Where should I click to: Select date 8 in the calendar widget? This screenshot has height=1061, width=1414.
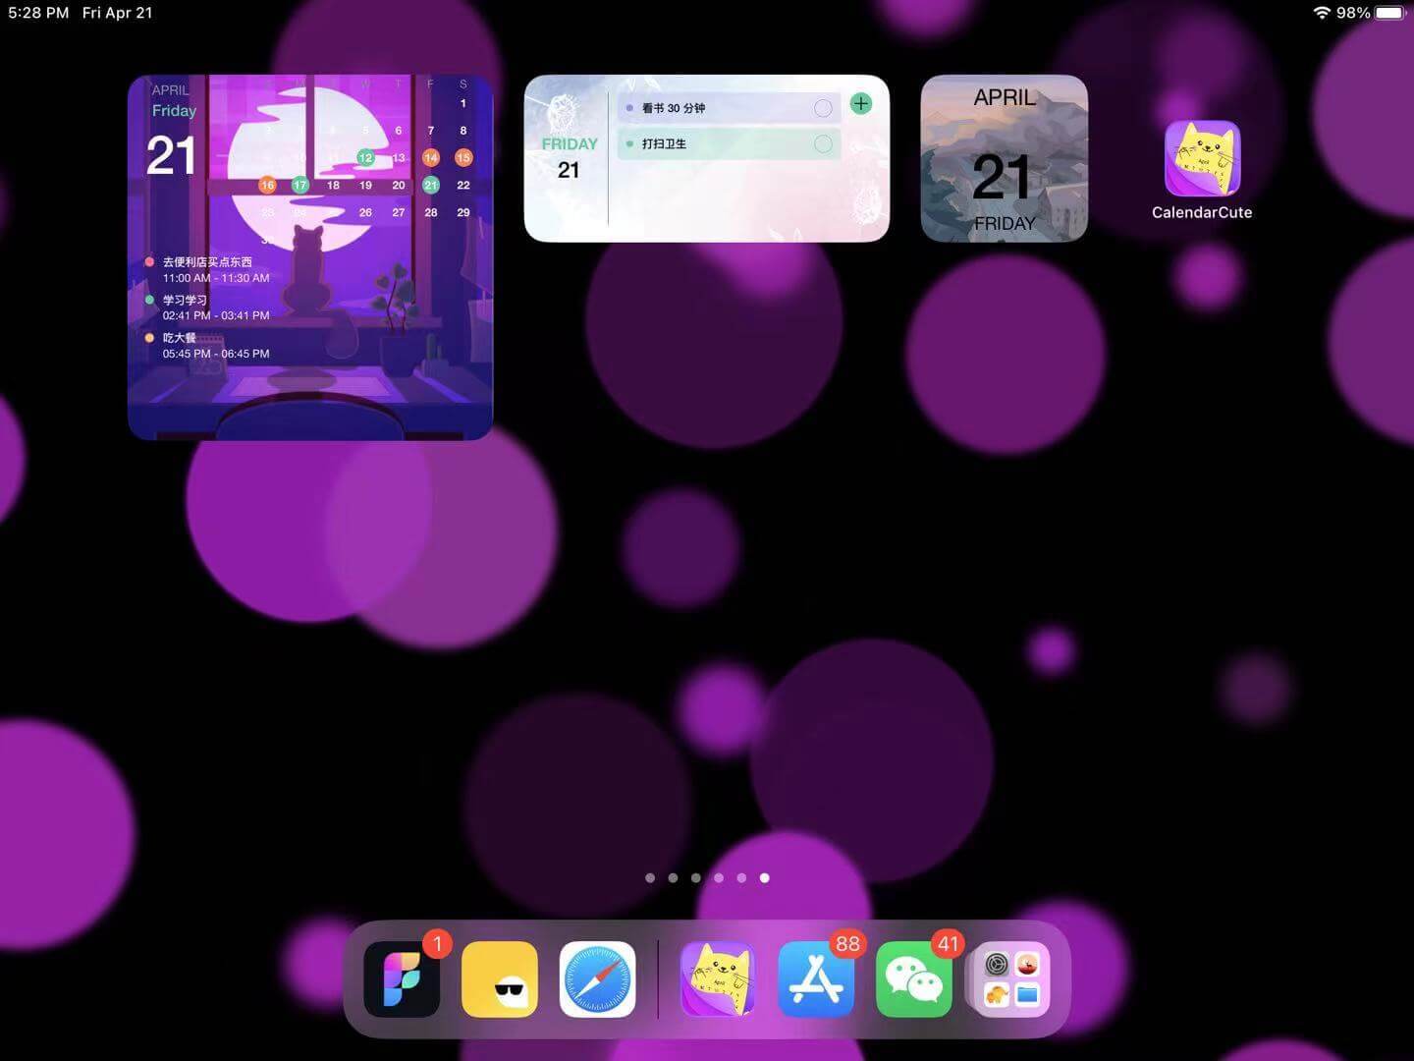(463, 130)
